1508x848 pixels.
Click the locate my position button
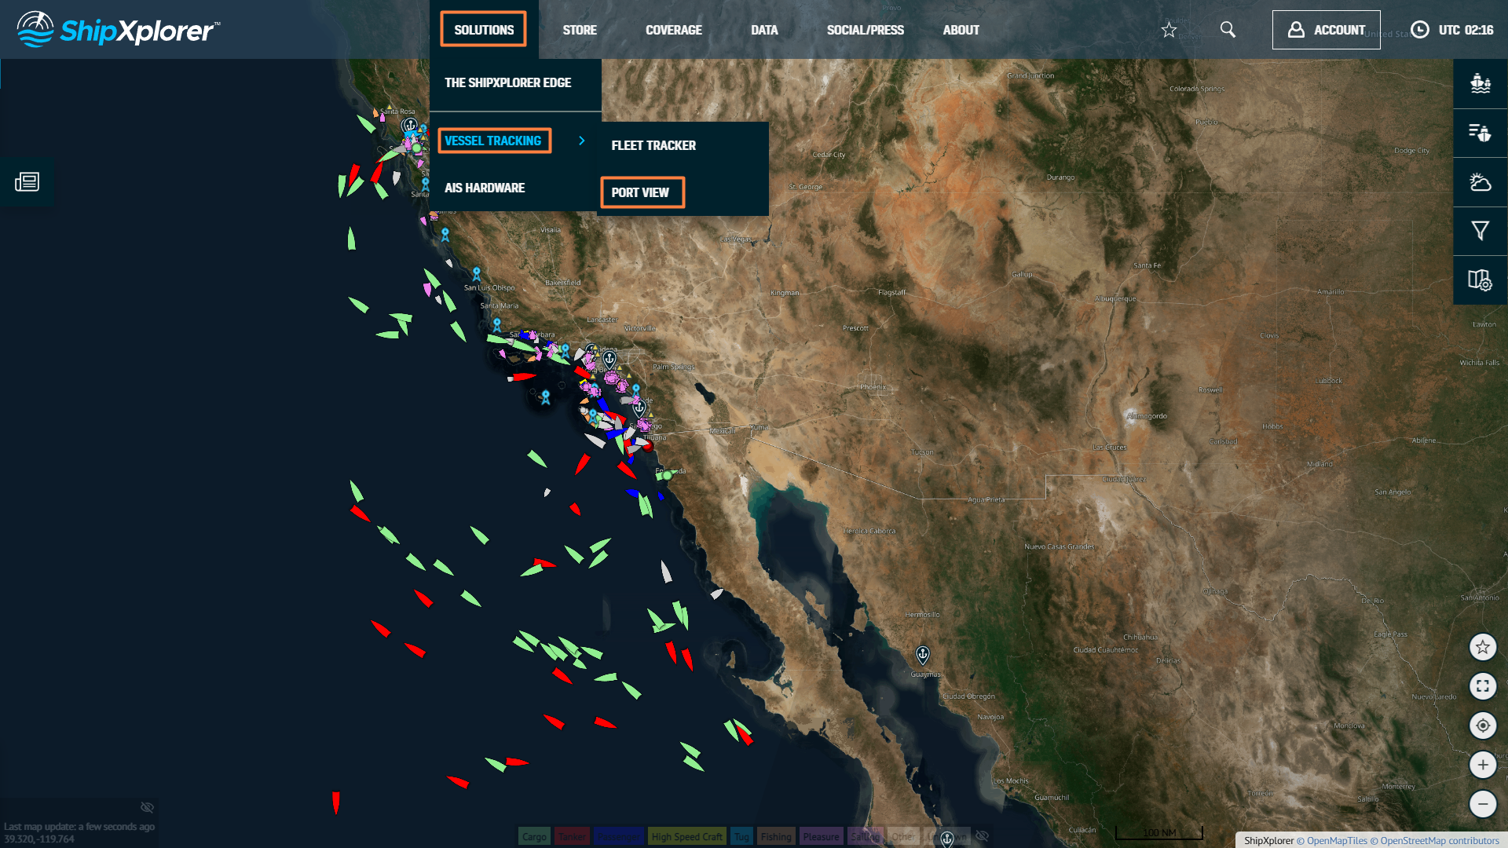click(1482, 726)
